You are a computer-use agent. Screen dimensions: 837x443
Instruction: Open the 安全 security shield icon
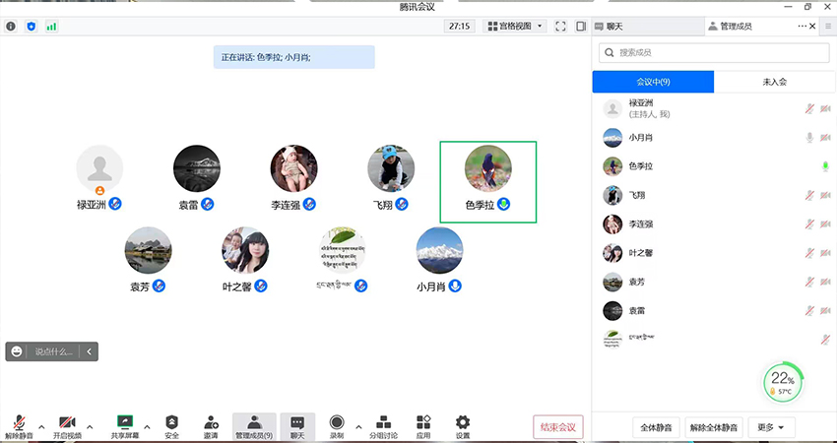(171, 421)
